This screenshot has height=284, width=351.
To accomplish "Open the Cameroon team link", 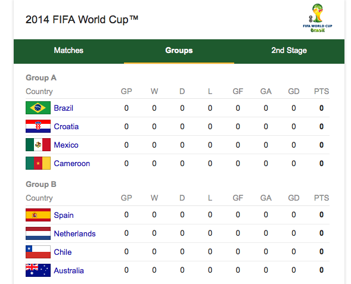I will pyautogui.click(x=72, y=164).
